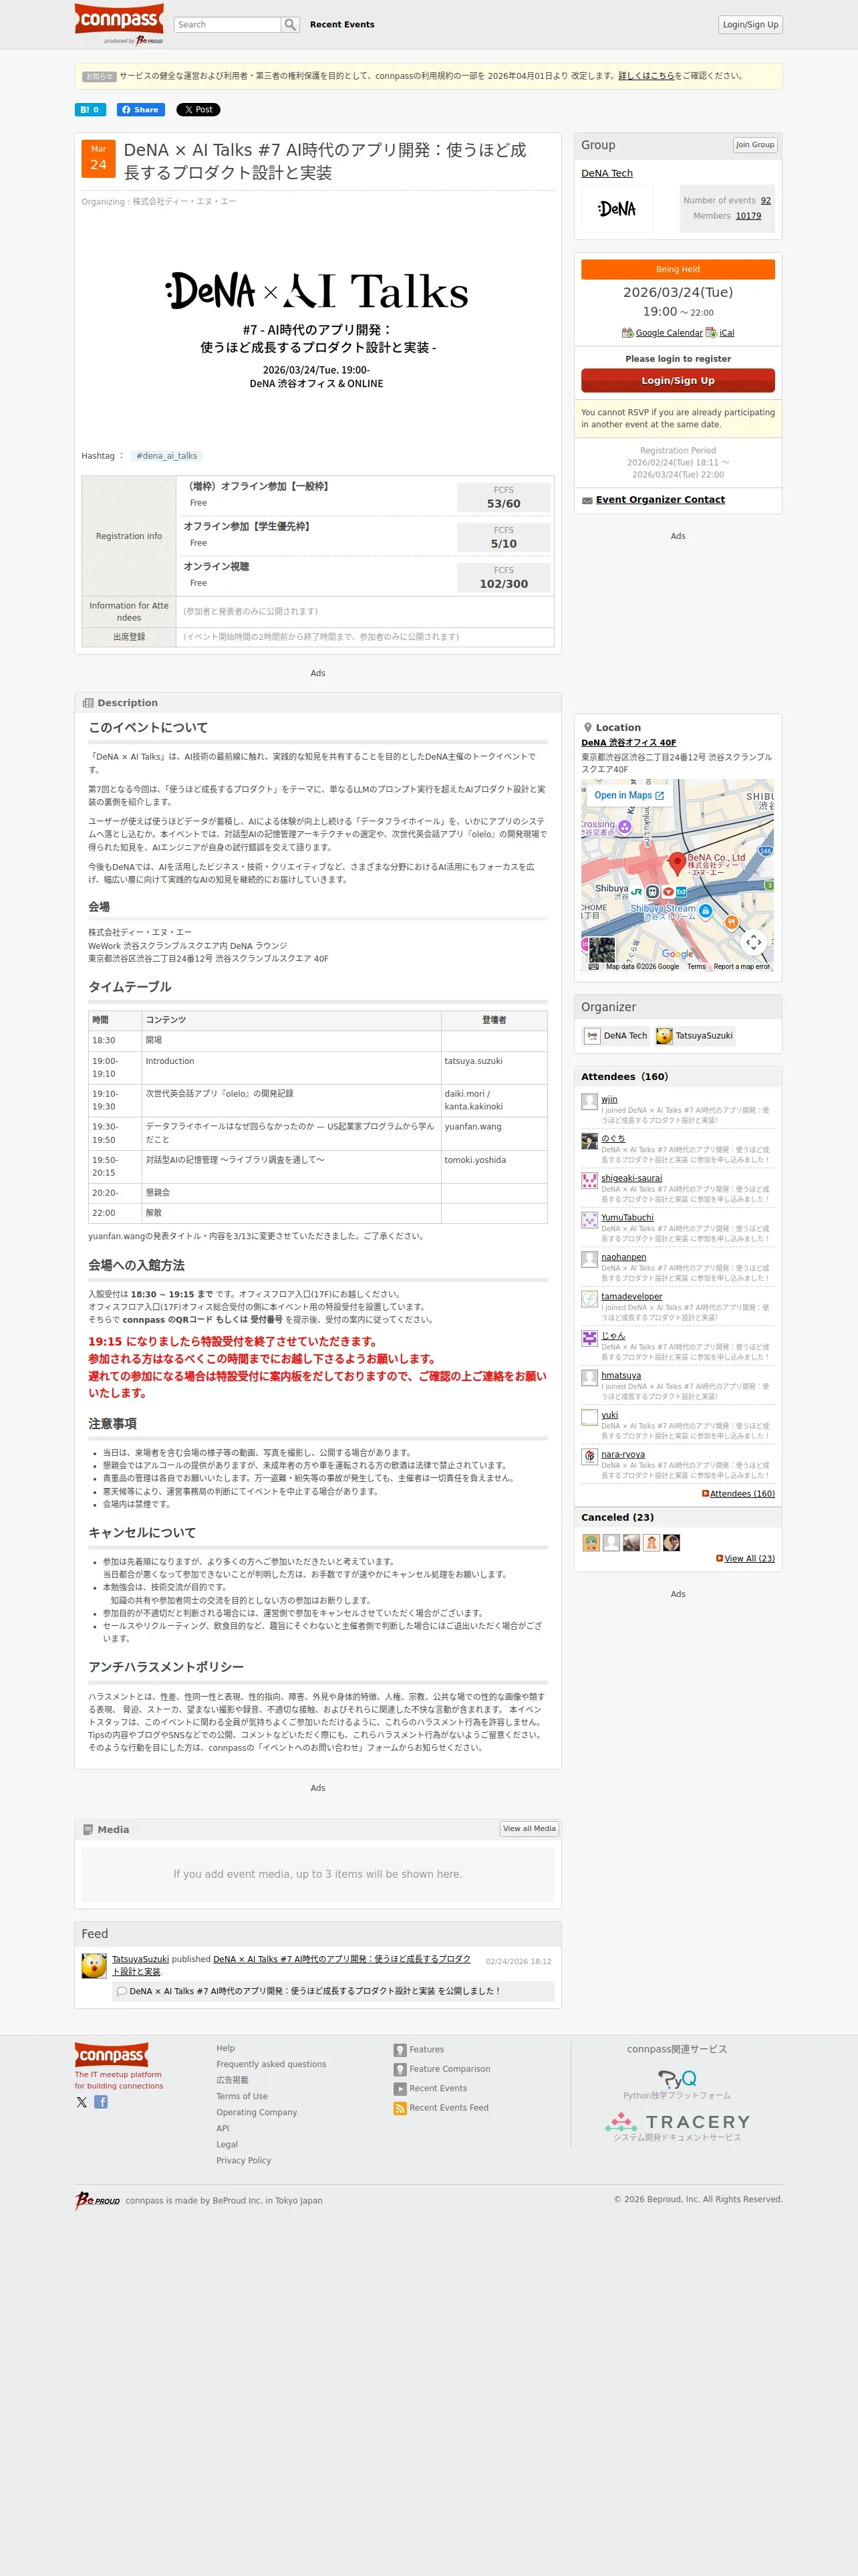Open the API footer link
Image resolution: width=858 pixels, height=2576 pixels.
coord(223,2128)
